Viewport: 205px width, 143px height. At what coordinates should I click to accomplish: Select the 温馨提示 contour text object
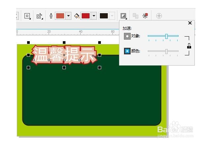click(x=64, y=55)
